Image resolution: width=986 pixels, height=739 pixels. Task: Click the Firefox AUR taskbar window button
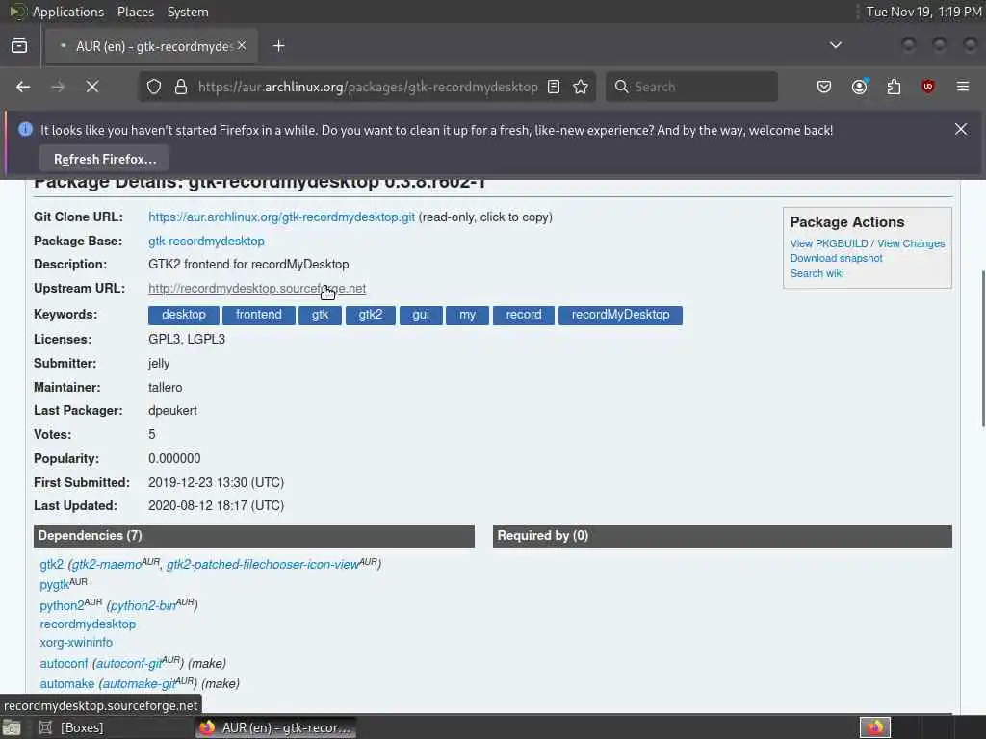(x=275, y=727)
